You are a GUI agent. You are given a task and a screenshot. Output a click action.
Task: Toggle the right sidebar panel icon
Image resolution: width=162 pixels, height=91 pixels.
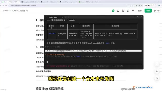[x=158, y=11]
